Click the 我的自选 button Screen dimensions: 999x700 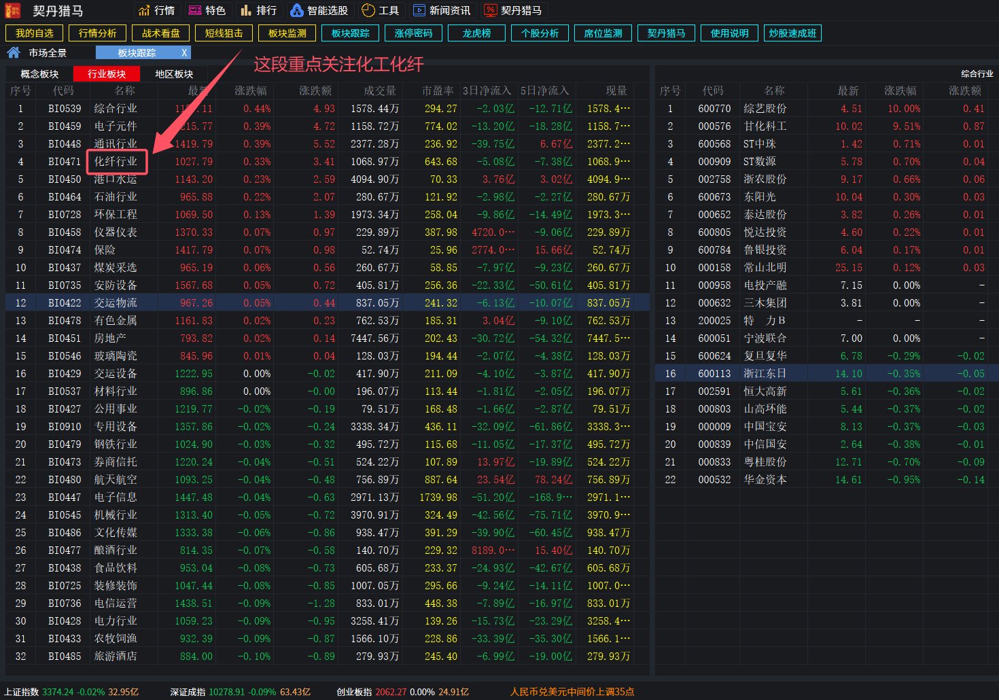click(34, 33)
